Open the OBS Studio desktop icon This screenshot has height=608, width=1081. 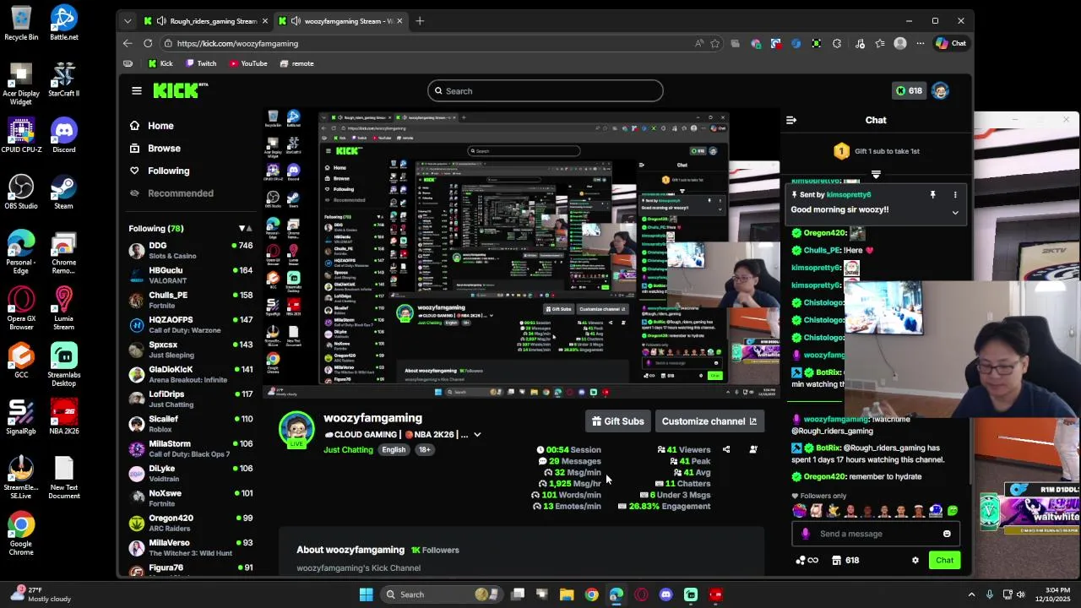[x=21, y=192]
